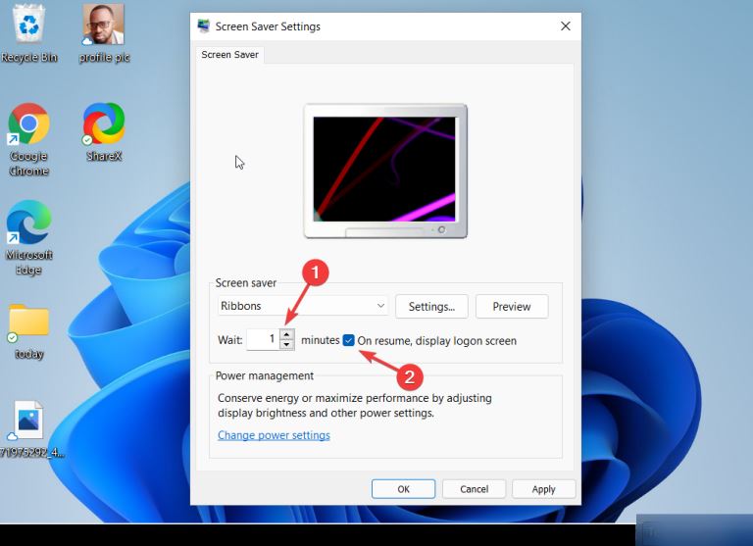Image resolution: width=753 pixels, height=546 pixels.
Task: Decrease wait minutes with down arrow
Action: pyautogui.click(x=286, y=345)
